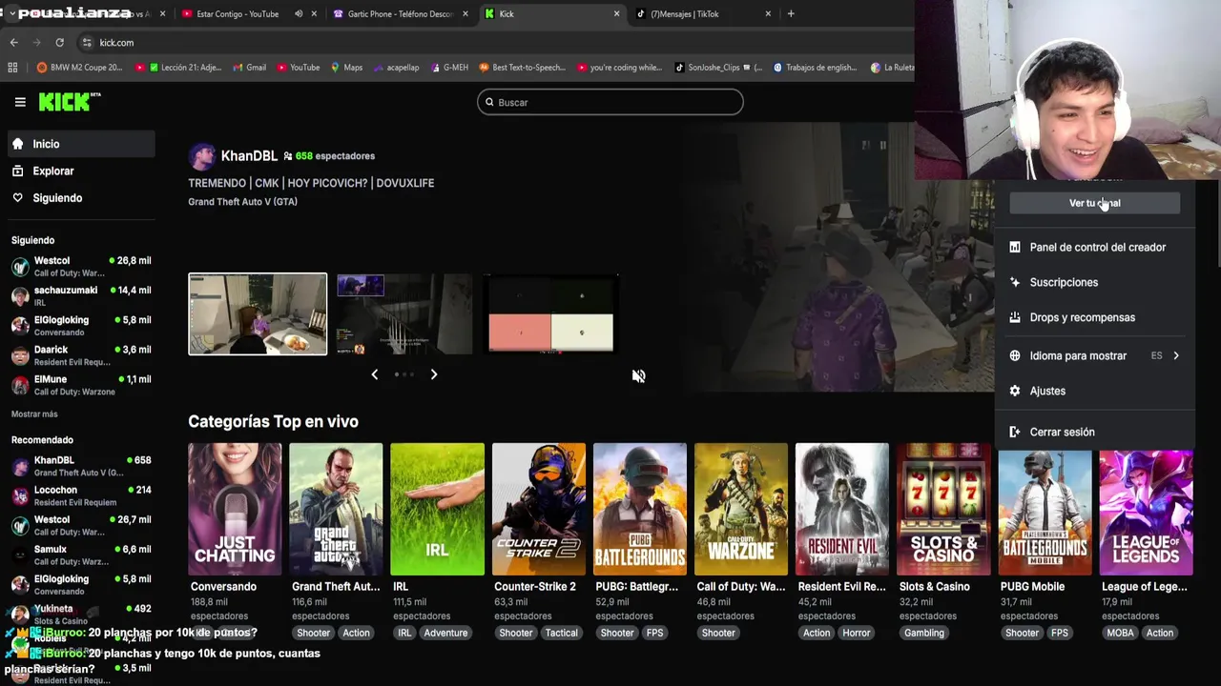The width and height of the screenshot is (1221, 686).
Task: Open sachauzumaki followed channel
Action: point(81,295)
